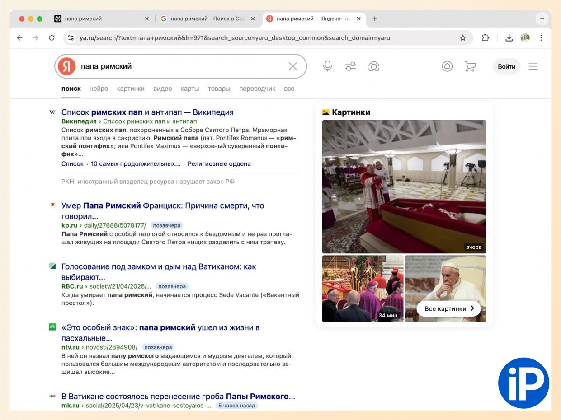The height and width of the screenshot is (420, 561).
Task: Click 'РКН: иностранный владелец ресурса' notice
Action: [148, 182]
